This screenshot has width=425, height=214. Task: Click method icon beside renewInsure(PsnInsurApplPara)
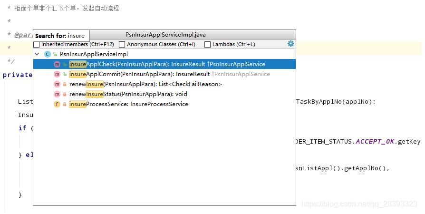(57, 84)
